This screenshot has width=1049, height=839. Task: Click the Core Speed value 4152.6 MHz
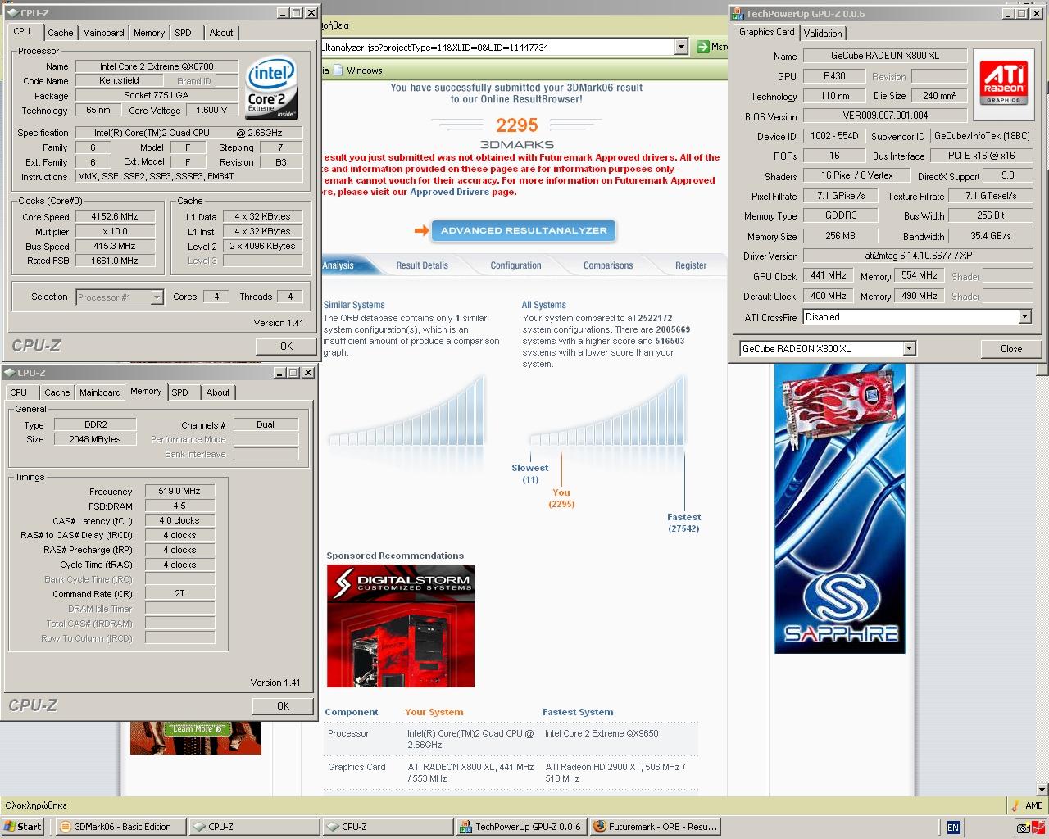point(115,217)
